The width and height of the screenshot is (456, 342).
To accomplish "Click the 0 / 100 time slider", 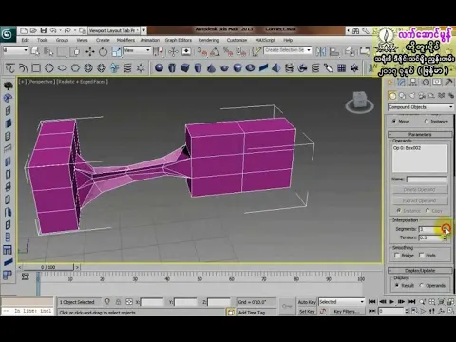I will click(x=48, y=267).
